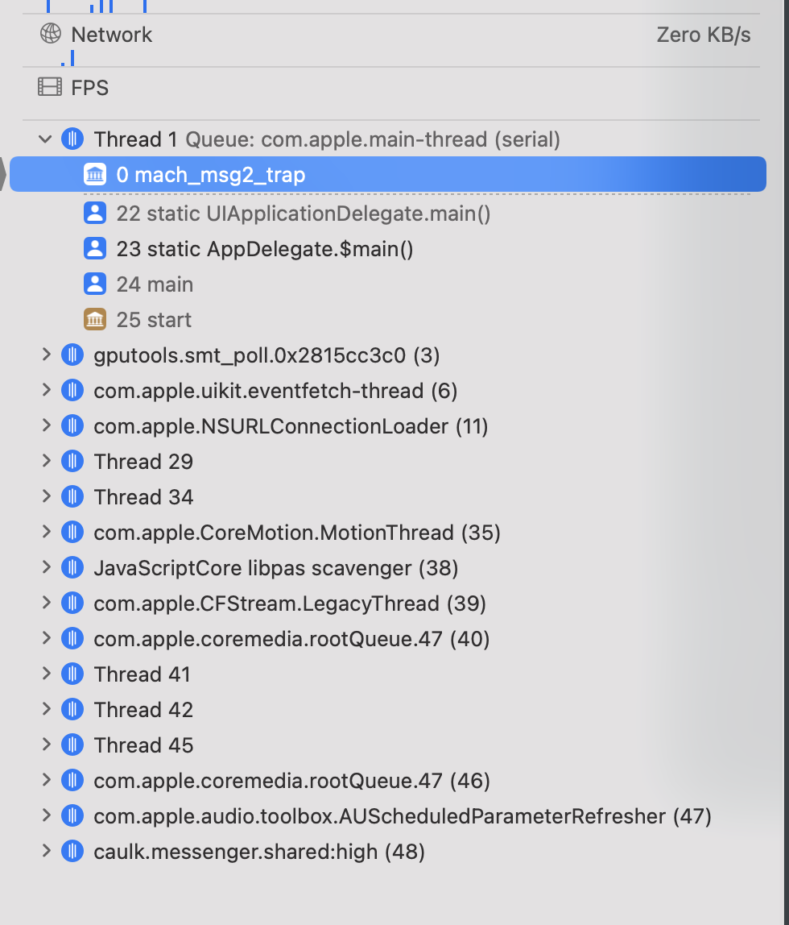789x925 pixels.
Task: Click the user icon beside UIApplicationDelegate.main()
Action: point(95,213)
